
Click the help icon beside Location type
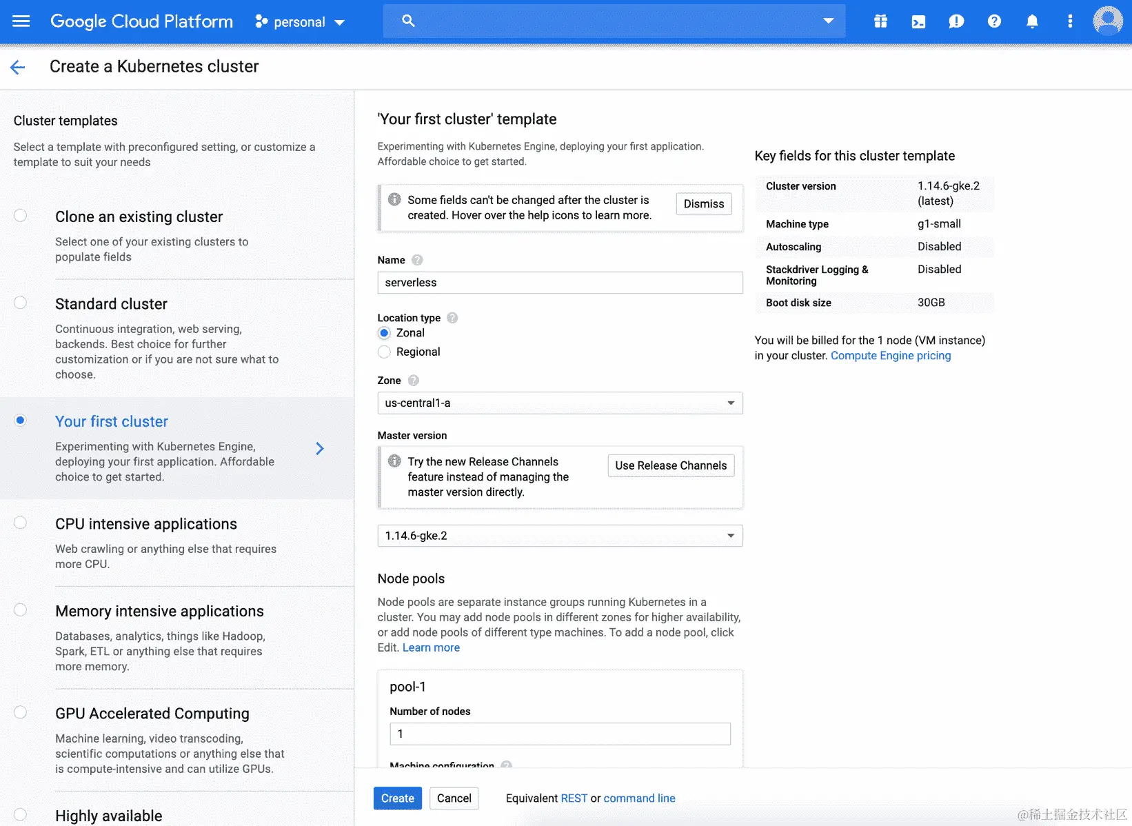[452, 318]
